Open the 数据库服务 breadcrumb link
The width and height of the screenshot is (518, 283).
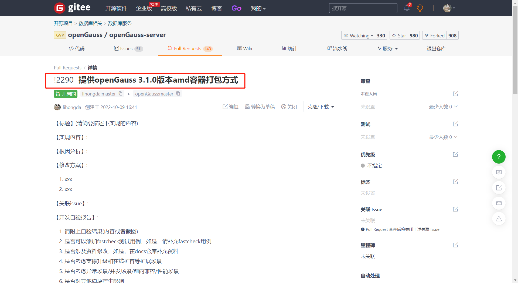point(120,23)
